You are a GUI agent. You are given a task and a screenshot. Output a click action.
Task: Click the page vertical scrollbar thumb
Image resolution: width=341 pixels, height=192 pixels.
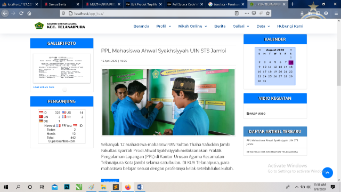(x=339, y=68)
